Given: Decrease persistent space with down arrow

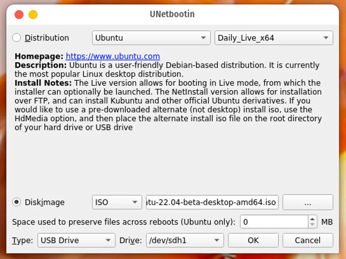Looking at the screenshot, I should point(312,225).
